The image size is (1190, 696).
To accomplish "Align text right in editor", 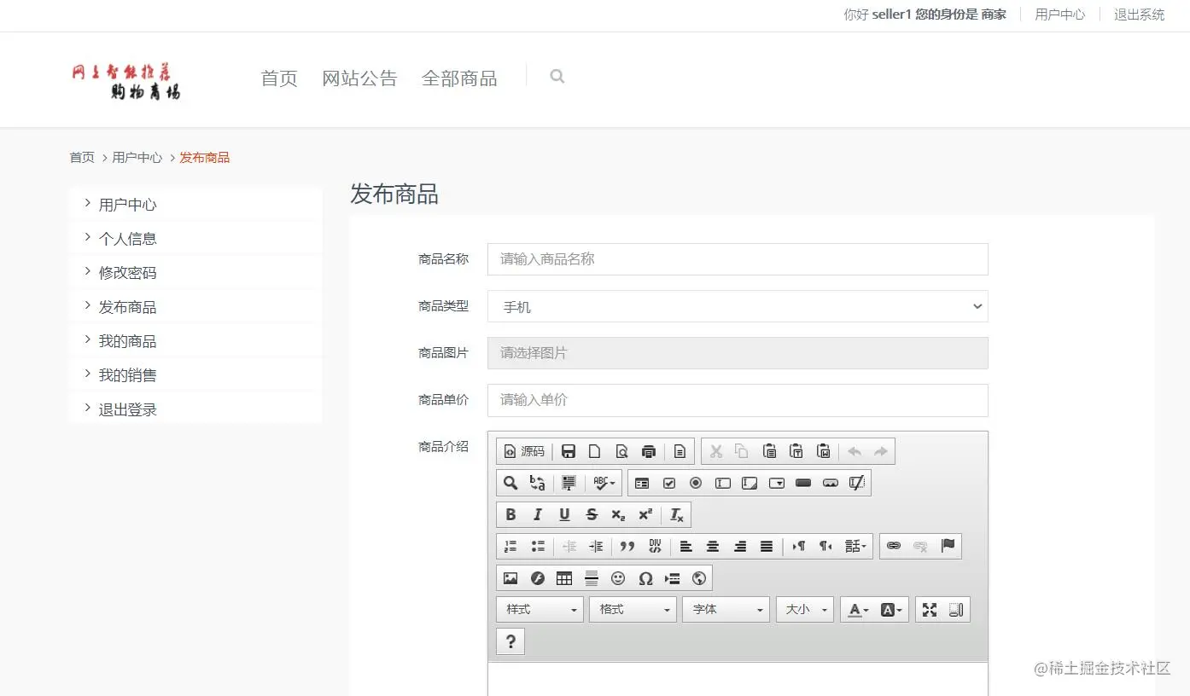I will [740, 546].
